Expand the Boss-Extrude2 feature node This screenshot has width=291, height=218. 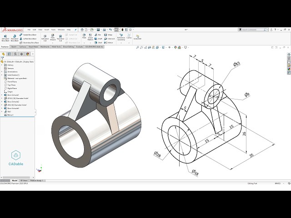[x=2, y=102]
